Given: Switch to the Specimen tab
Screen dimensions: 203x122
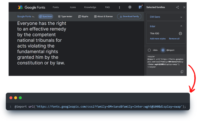Looking at the screenshot, I should point(46,16).
